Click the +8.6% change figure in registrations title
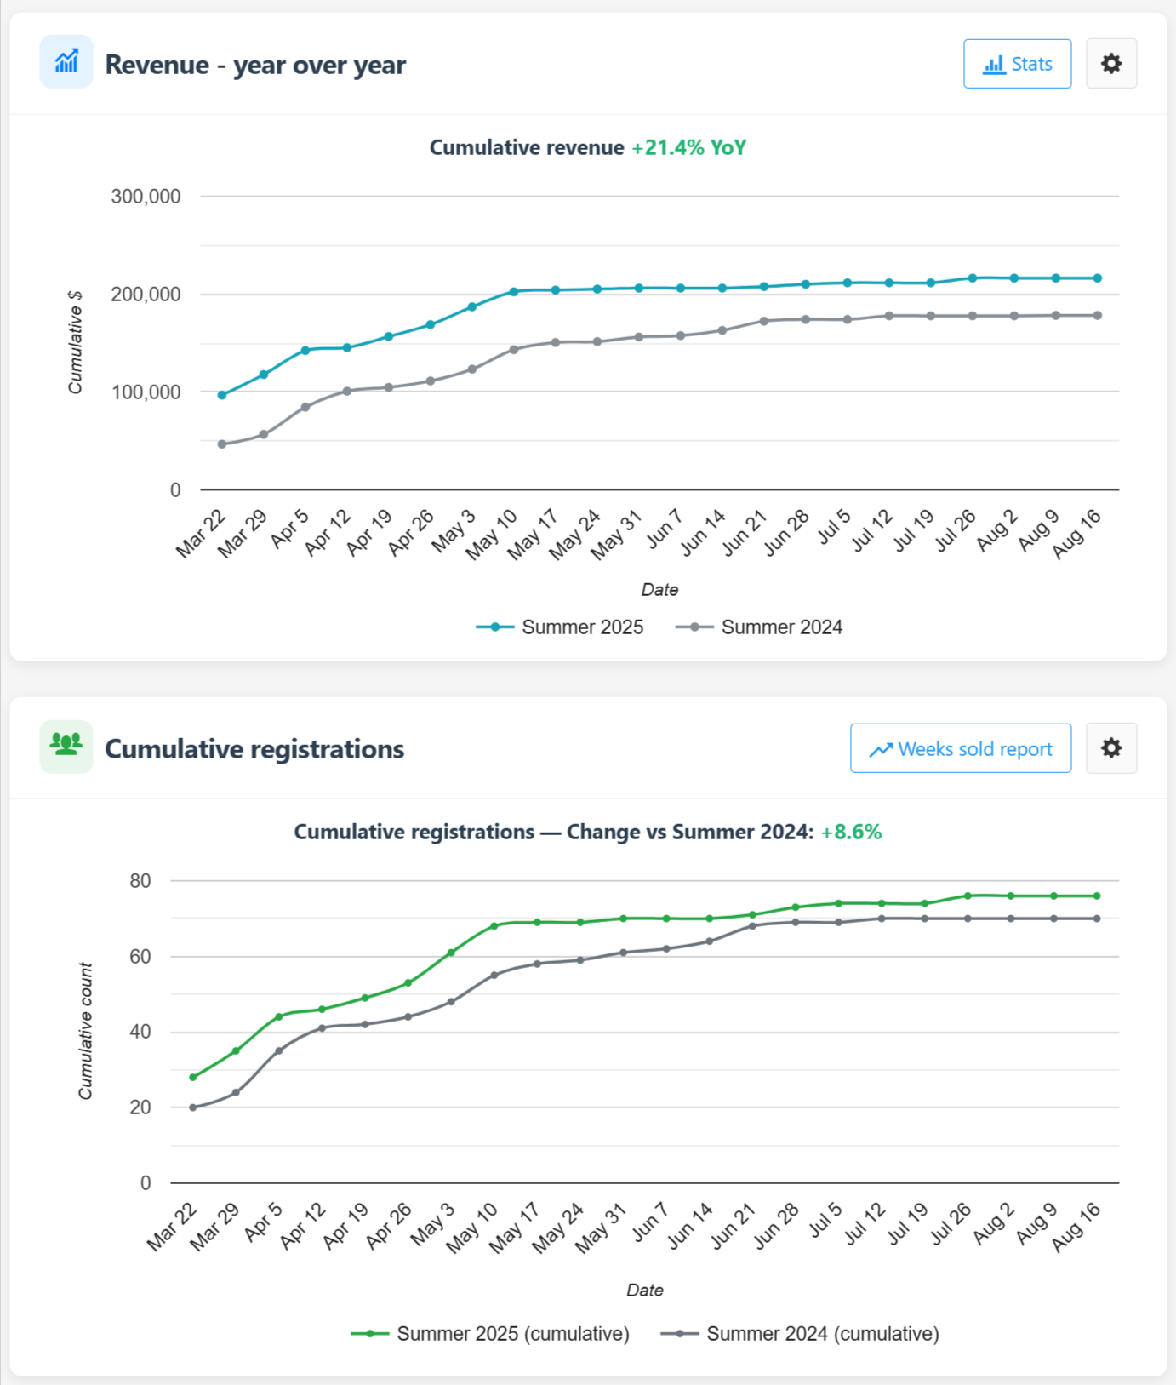The height and width of the screenshot is (1385, 1176). click(850, 832)
